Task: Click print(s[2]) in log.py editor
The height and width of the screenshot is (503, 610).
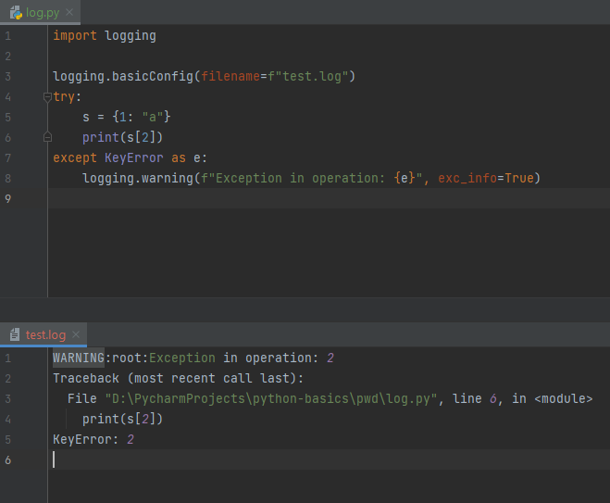Action: click(122, 137)
